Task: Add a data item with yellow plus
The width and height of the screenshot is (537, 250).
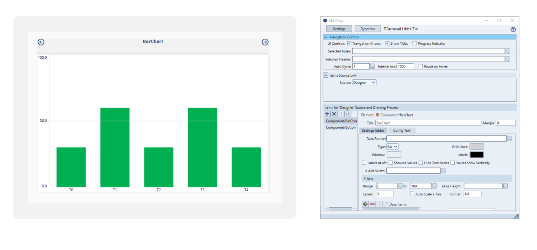Action: 365,204
